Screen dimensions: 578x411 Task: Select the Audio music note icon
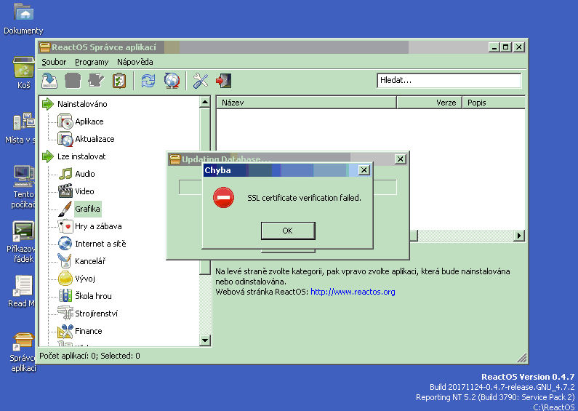[x=65, y=174]
